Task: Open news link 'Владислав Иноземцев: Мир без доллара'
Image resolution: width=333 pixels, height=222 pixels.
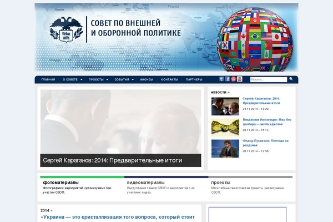Action: [267, 122]
